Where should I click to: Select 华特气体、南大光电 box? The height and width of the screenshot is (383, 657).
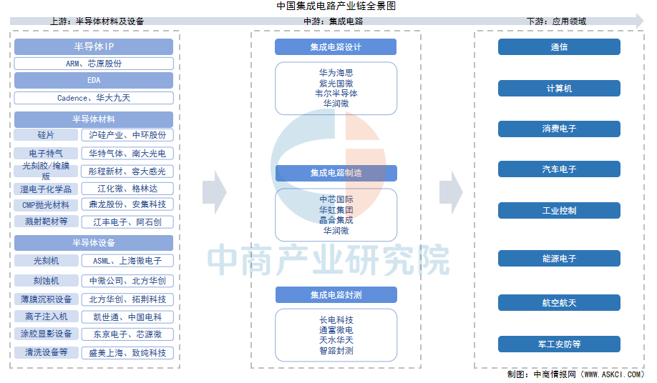point(127,154)
